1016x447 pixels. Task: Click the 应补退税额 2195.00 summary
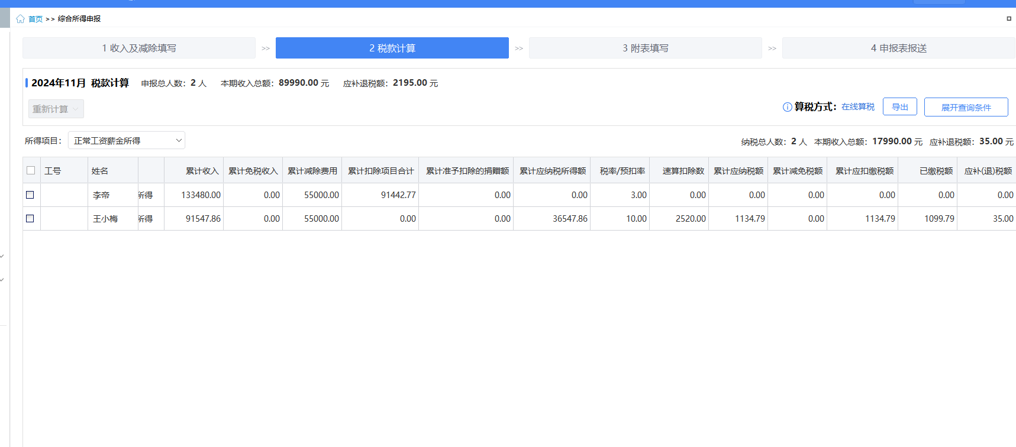391,83
